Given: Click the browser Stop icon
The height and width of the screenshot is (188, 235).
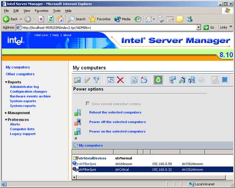Looking at the screenshot, I should pyautogui.click(x=41, y=19).
